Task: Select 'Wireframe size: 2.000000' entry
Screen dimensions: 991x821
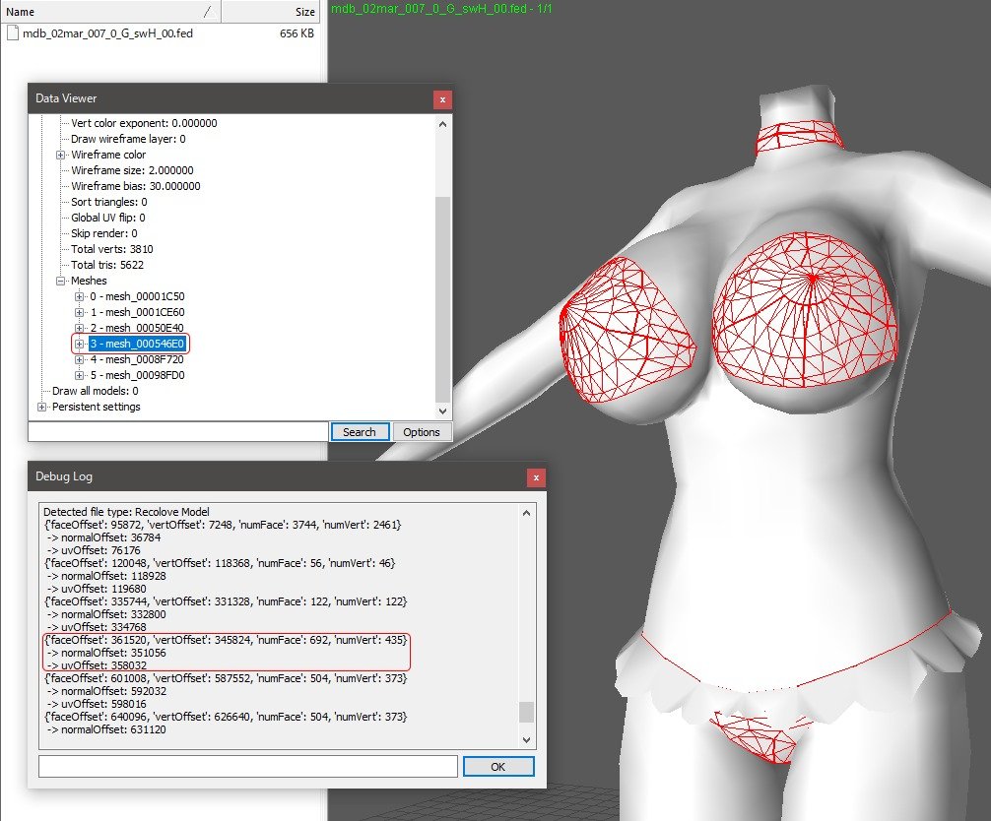Action: click(132, 170)
